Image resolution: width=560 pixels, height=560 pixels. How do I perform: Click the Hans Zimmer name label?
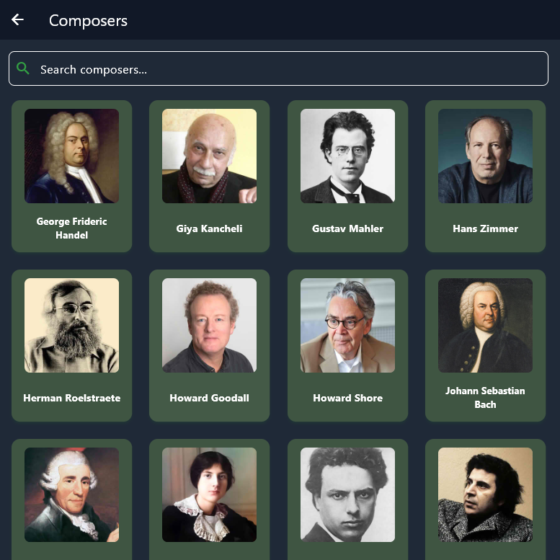[485, 228]
